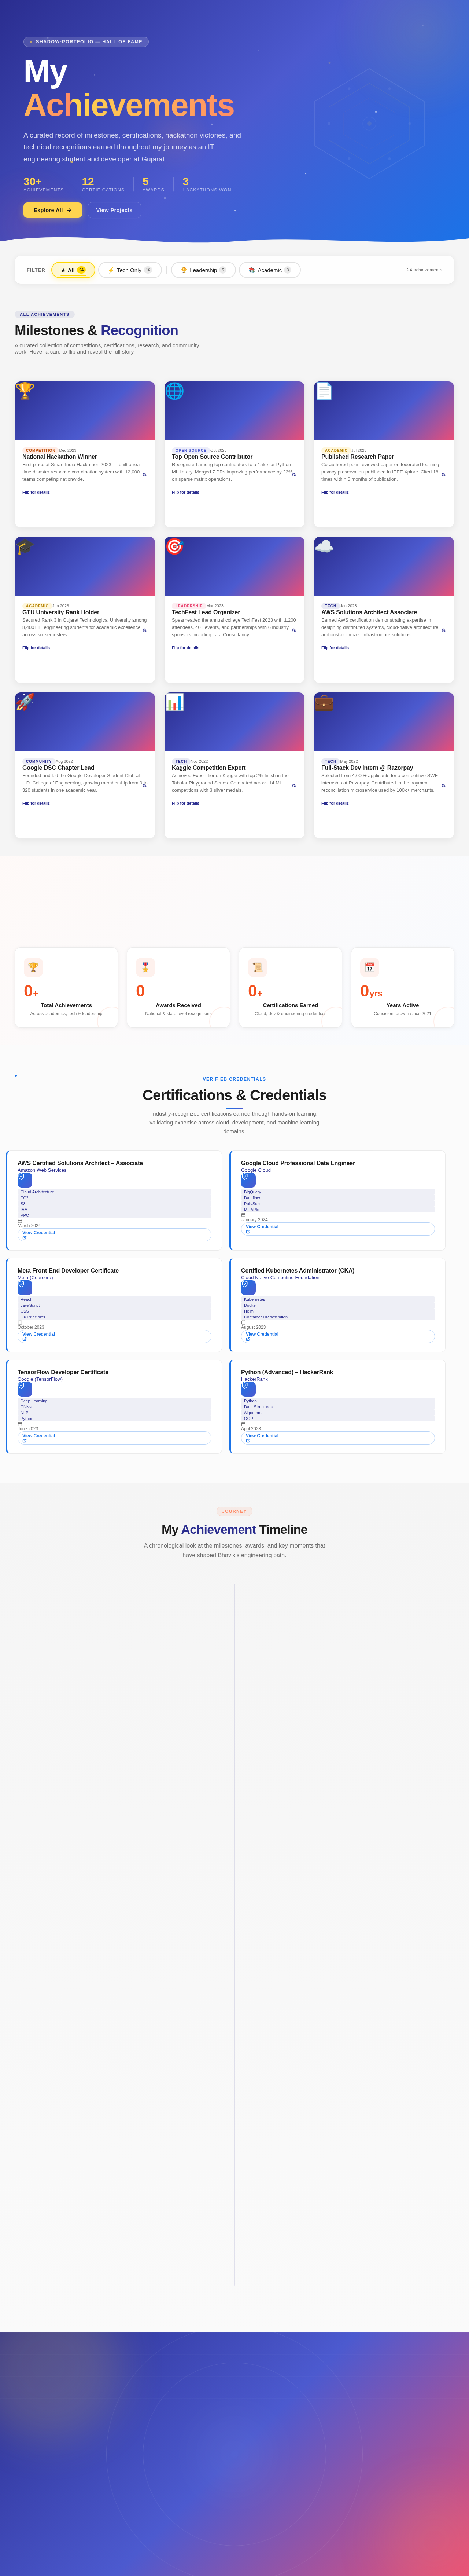
Task: Click the Explore All button
Action: tap(53, 210)
